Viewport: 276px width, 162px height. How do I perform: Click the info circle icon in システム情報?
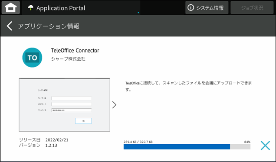pyautogui.click(x=191, y=7)
